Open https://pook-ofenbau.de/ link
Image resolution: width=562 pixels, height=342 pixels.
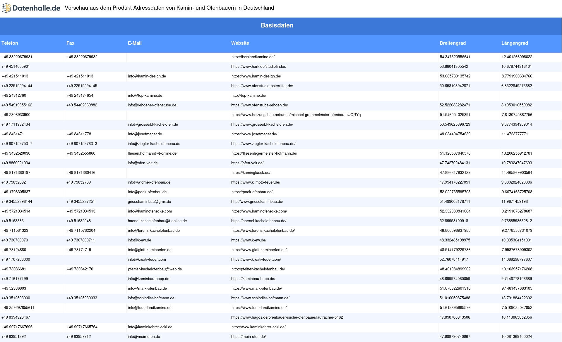tap(252, 192)
